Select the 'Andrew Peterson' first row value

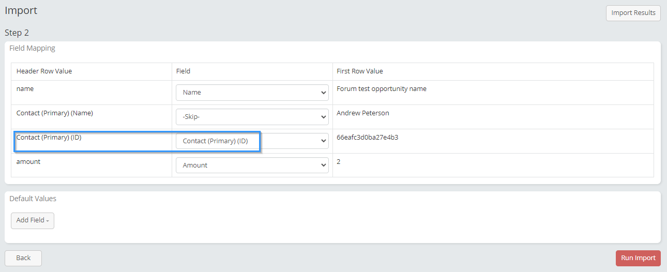362,113
